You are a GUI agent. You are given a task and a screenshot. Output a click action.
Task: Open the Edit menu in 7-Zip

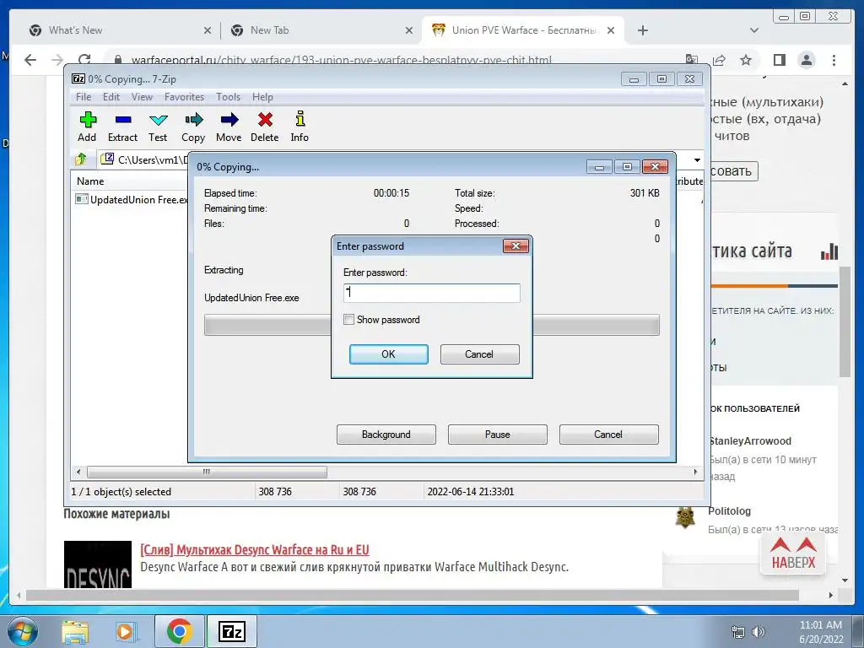point(111,97)
